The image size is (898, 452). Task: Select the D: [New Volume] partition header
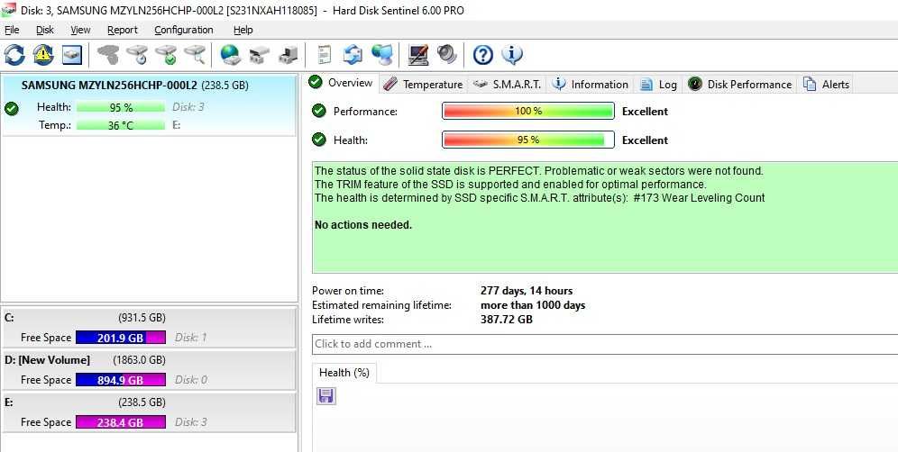pos(85,360)
